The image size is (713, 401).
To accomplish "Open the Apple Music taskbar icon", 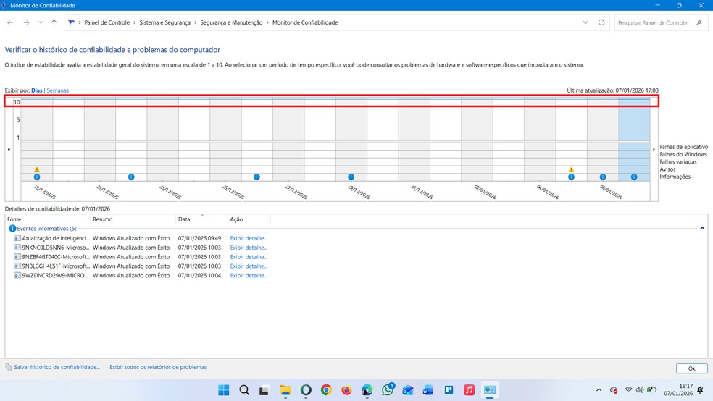I will (x=470, y=389).
